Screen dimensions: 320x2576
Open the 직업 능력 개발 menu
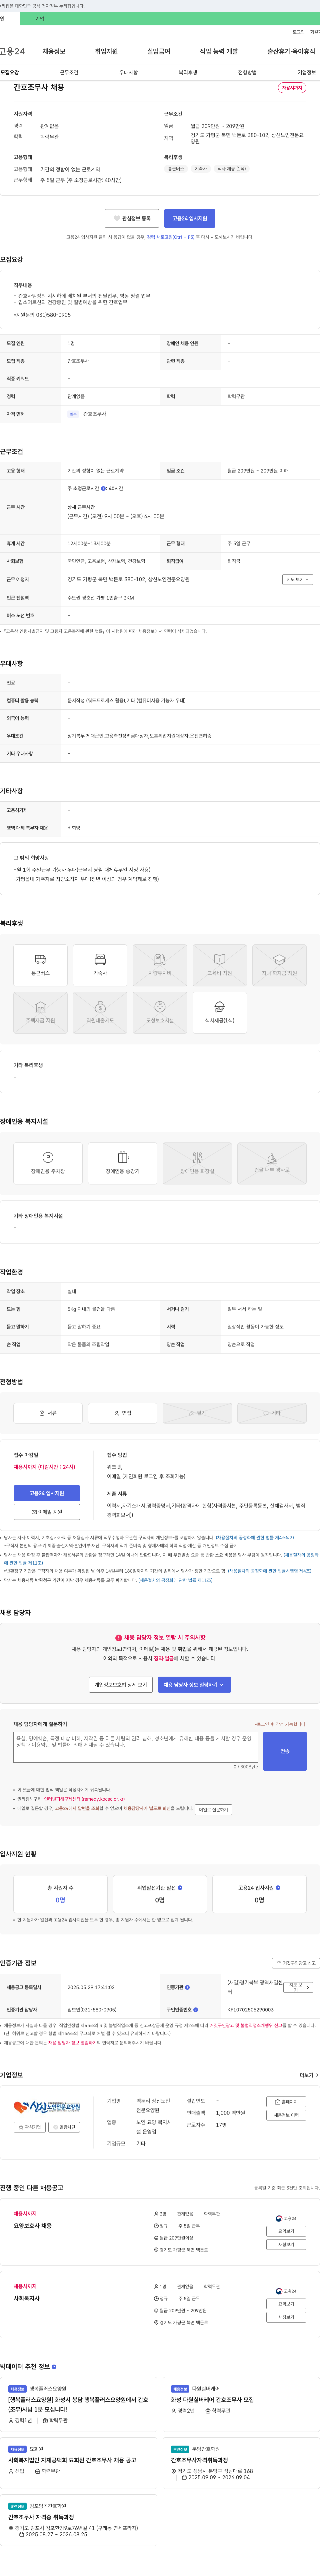(x=219, y=51)
